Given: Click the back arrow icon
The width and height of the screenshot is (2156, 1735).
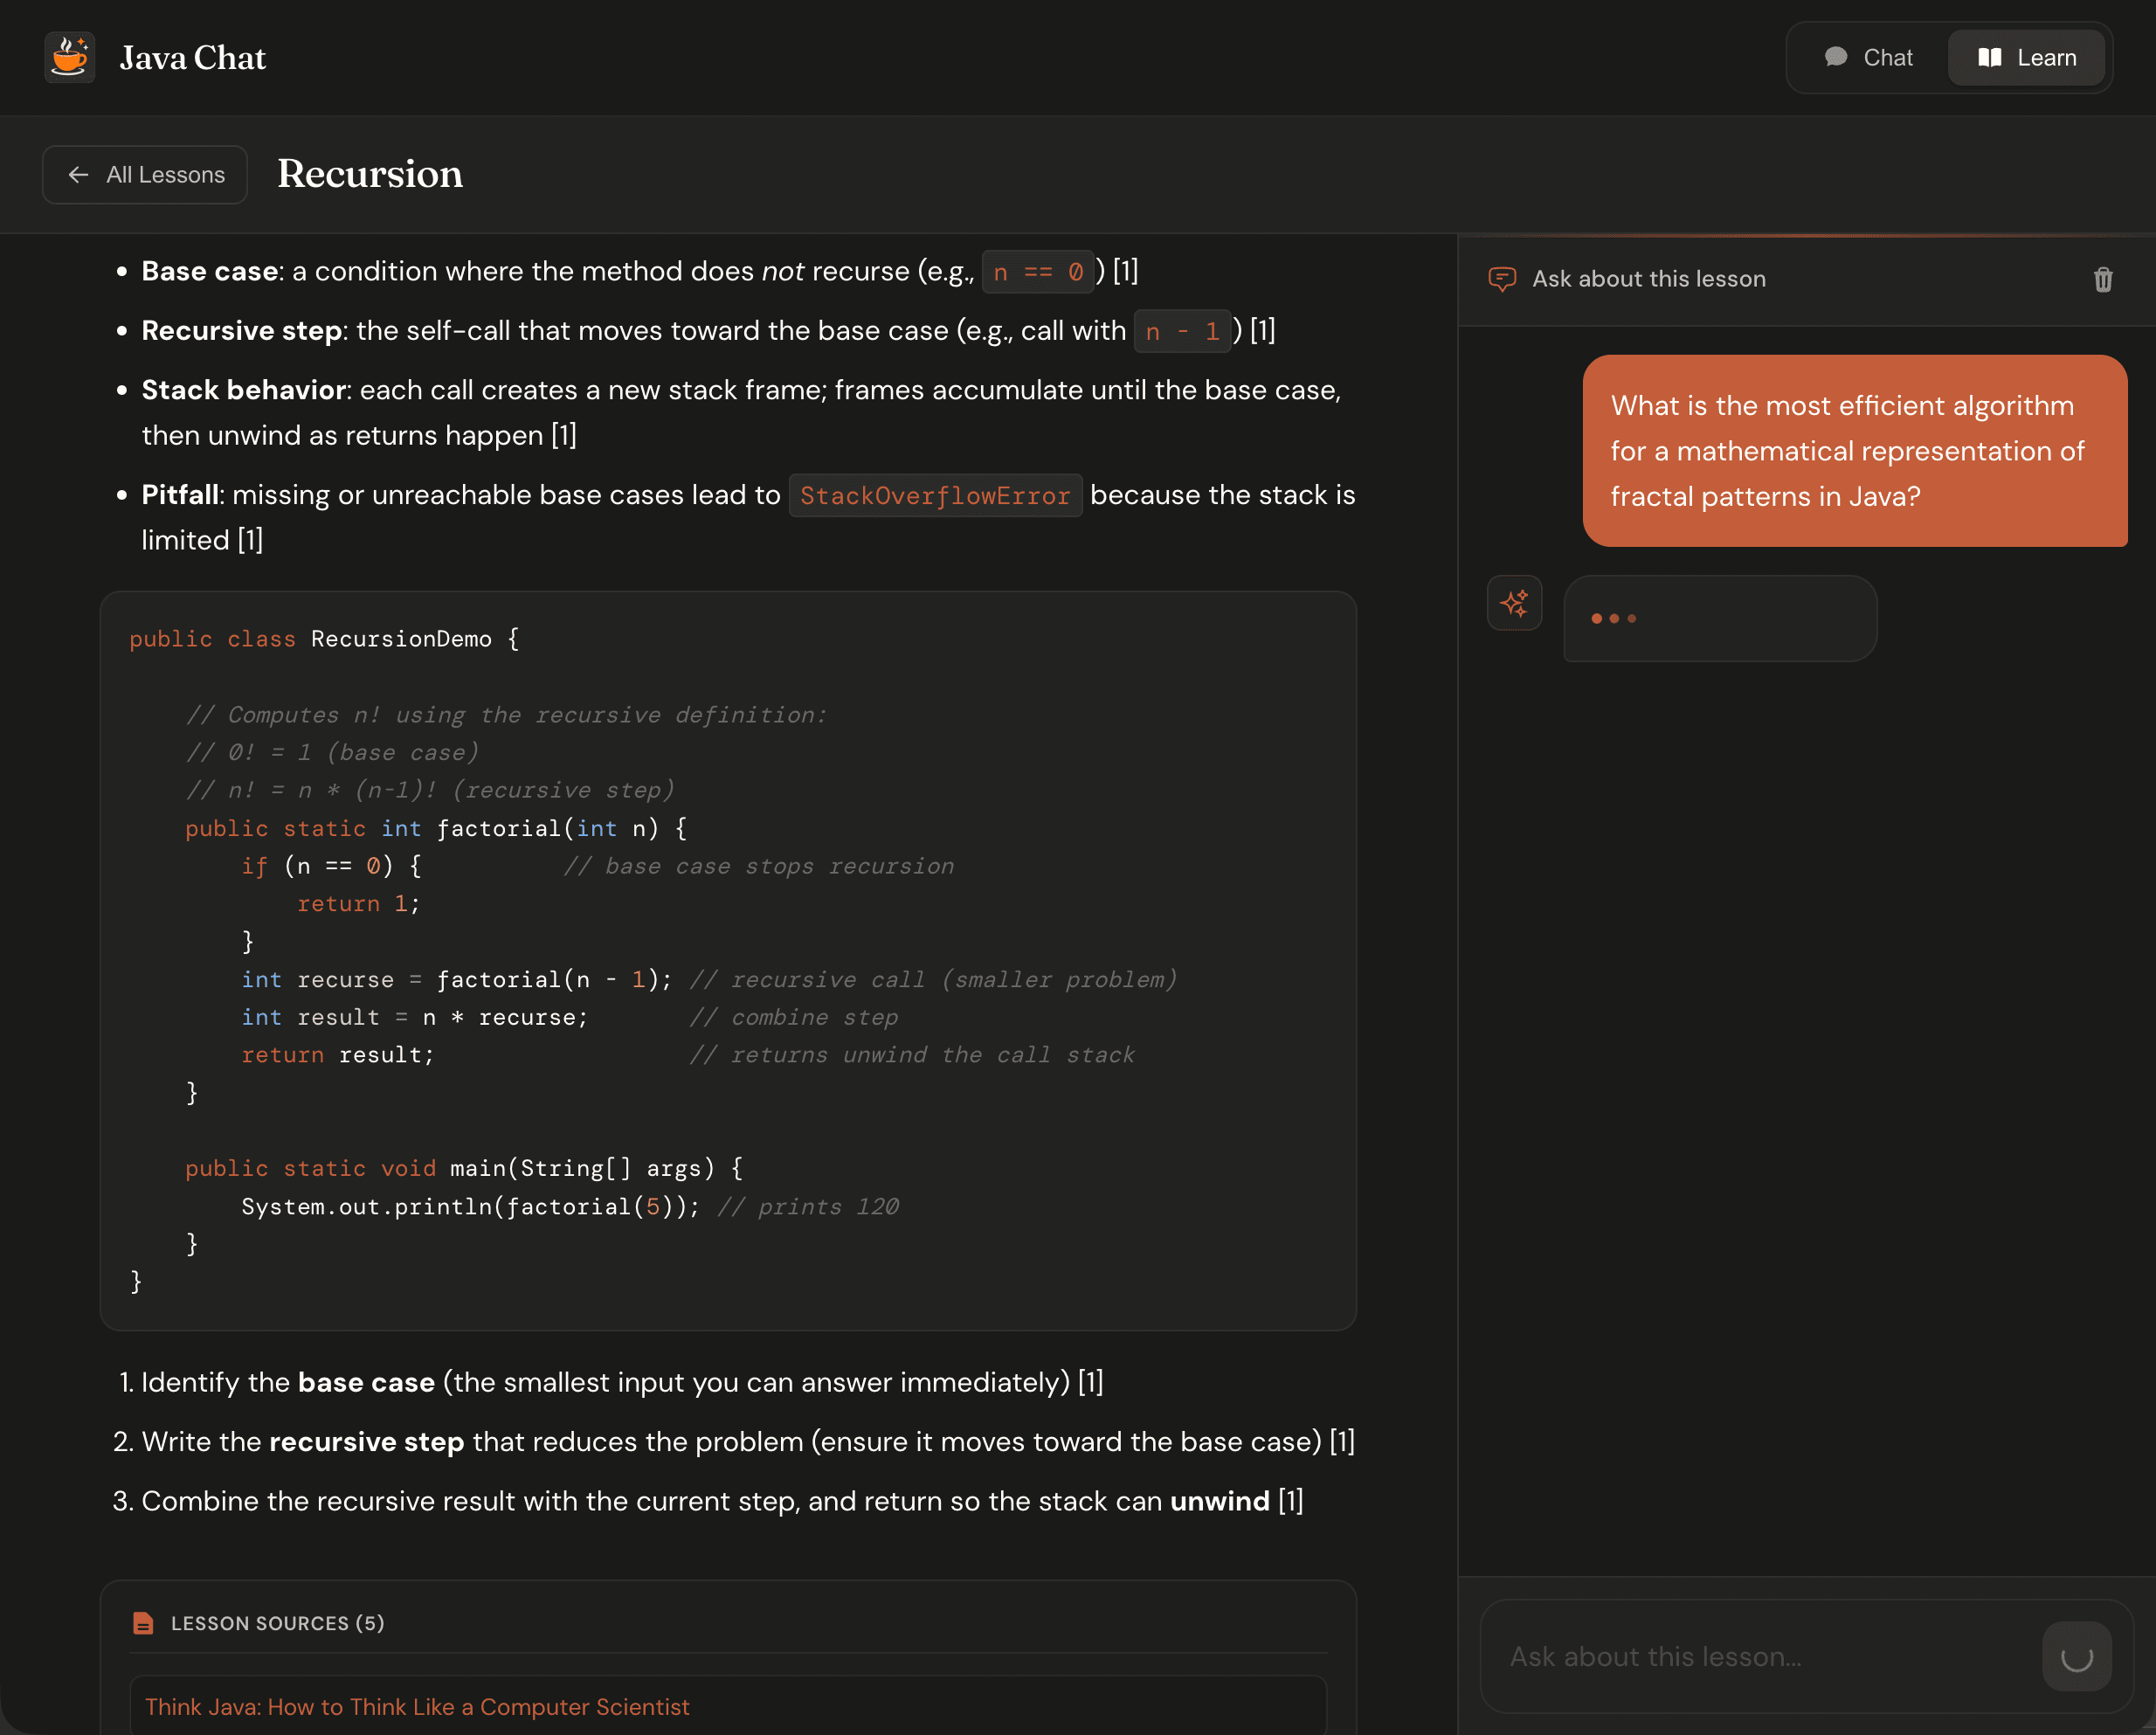Looking at the screenshot, I should [78, 175].
